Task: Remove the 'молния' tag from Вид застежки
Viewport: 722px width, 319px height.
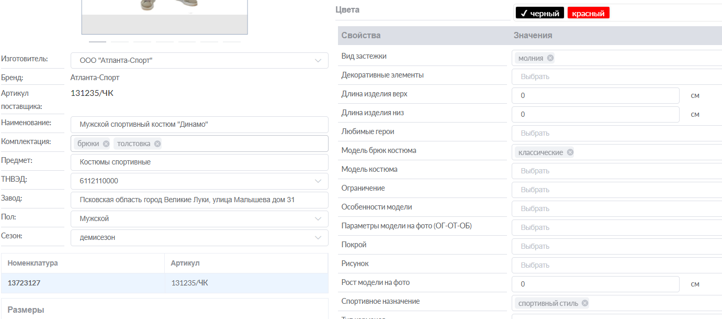Action: 550,58
